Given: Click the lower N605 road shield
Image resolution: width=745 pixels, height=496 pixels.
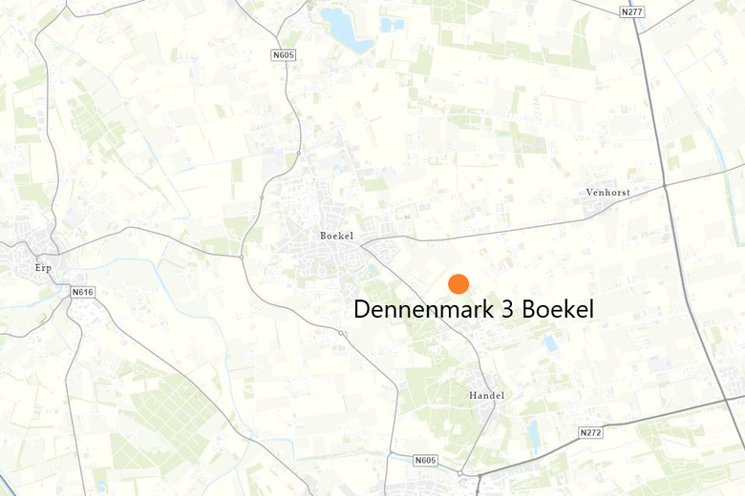Looking at the screenshot, I should coord(425,460).
